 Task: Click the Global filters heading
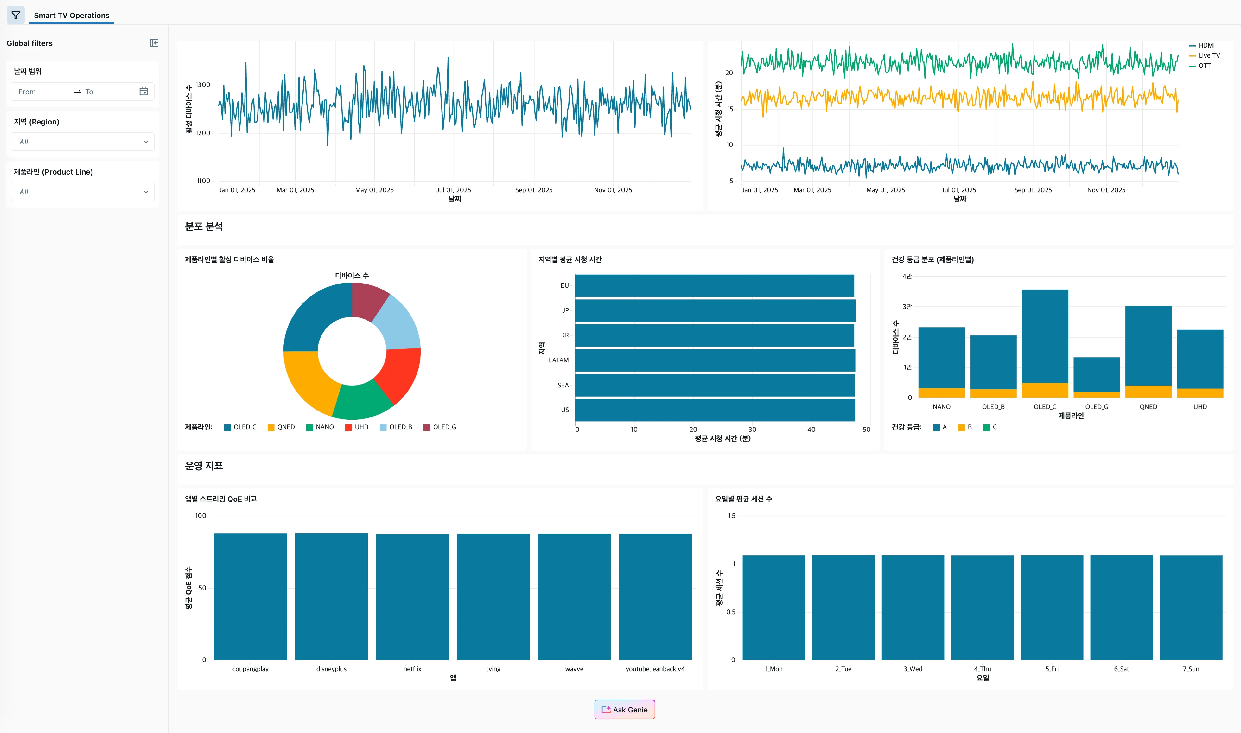point(30,43)
